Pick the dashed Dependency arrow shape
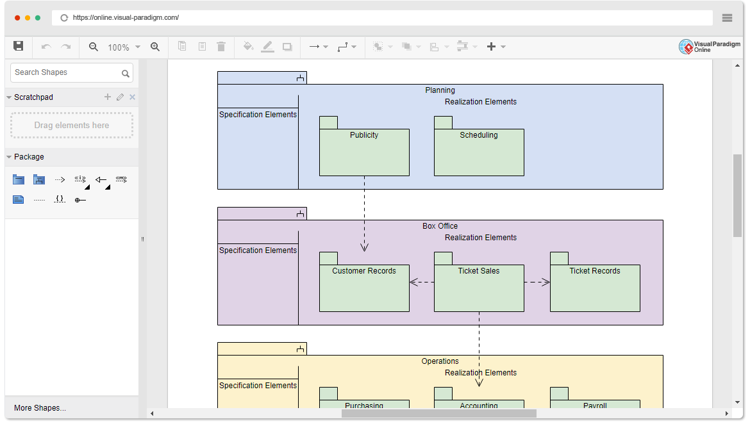Image resolution: width=750 pixels, height=426 pixels. [x=60, y=179]
